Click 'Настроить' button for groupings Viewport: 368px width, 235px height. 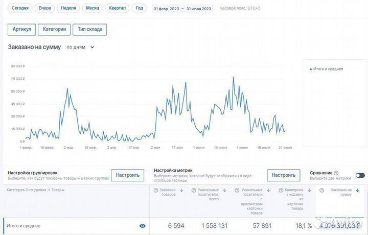127,175
